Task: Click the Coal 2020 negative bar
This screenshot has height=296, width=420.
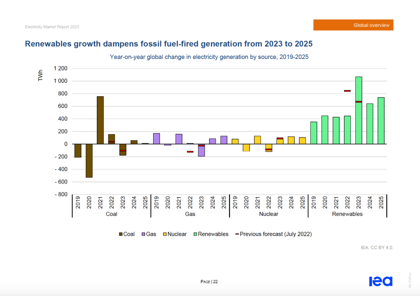Action: [x=89, y=161]
